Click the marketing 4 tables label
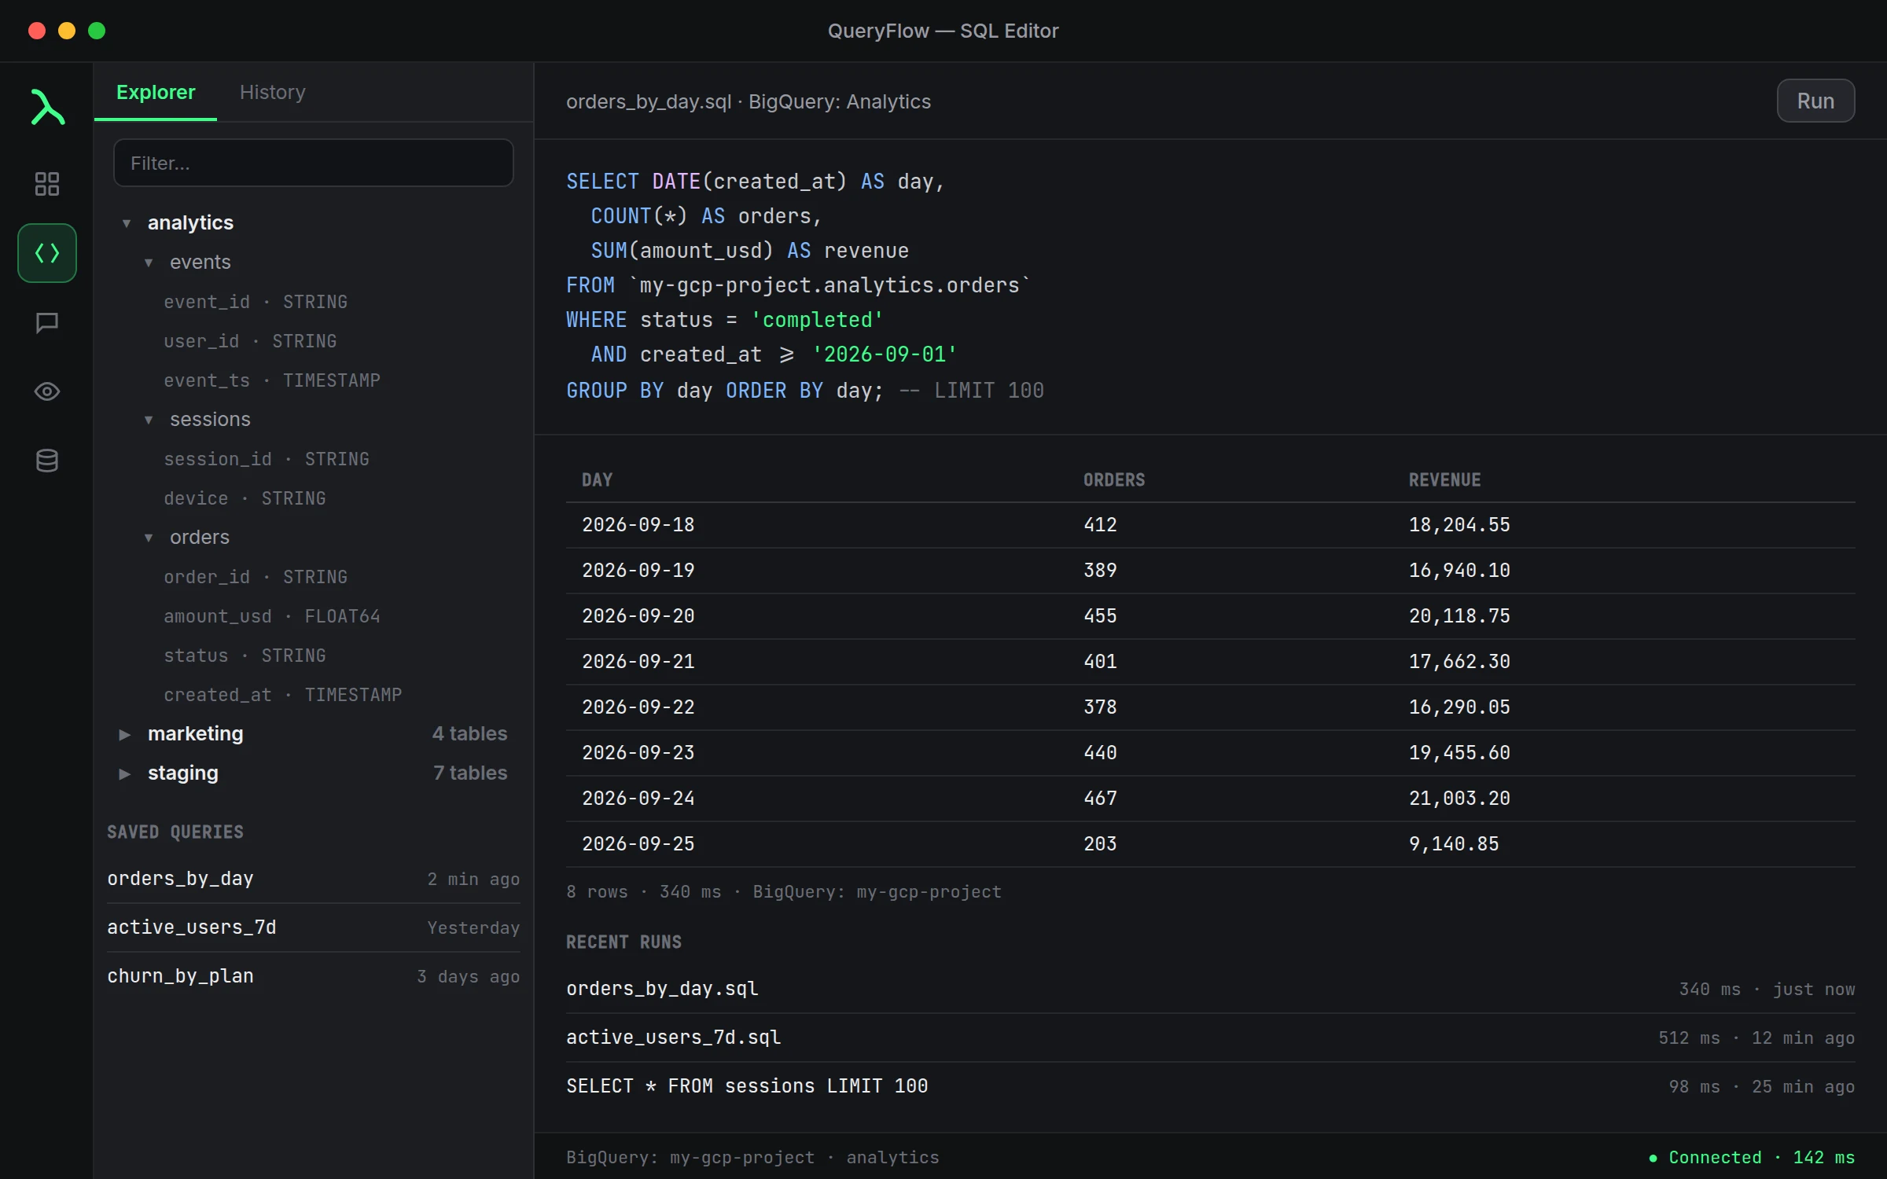1887x1179 pixels. [469, 734]
